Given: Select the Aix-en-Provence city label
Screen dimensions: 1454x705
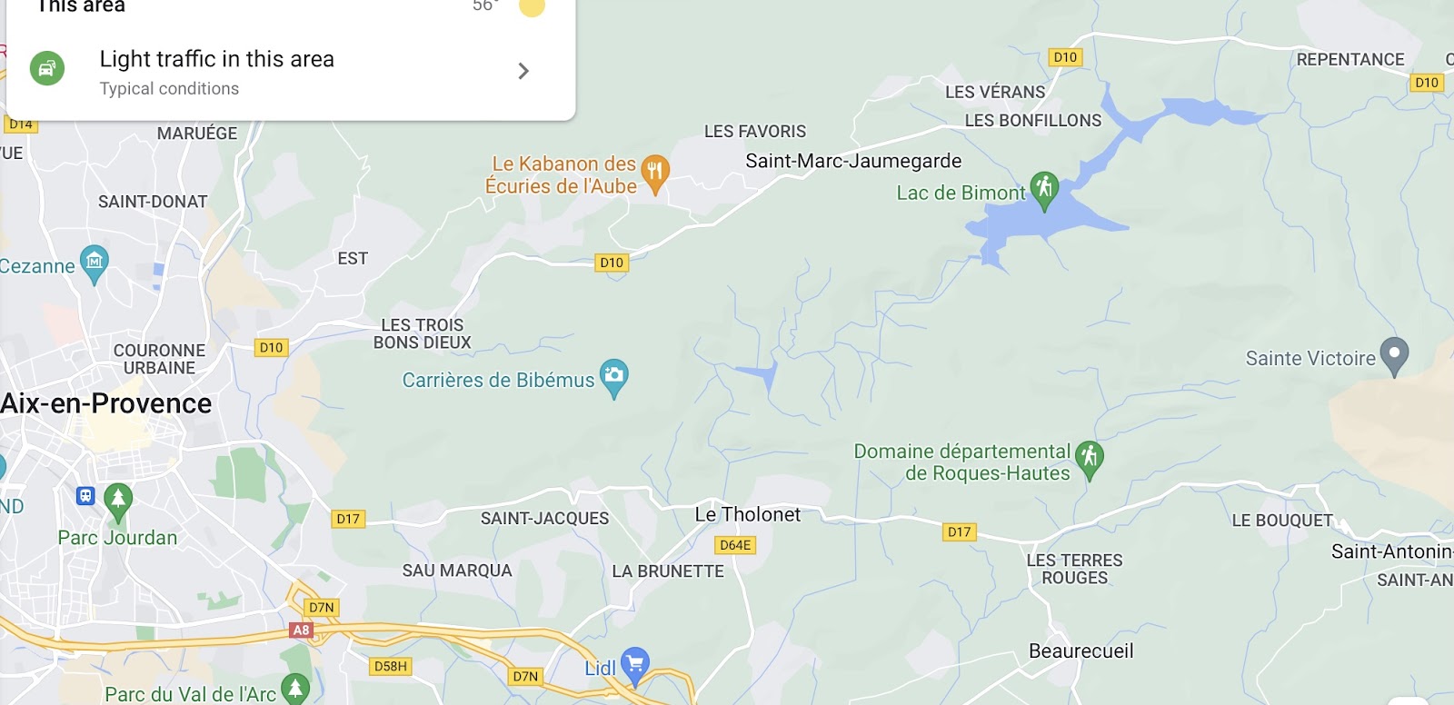Looking at the screenshot, I should click(x=105, y=403).
